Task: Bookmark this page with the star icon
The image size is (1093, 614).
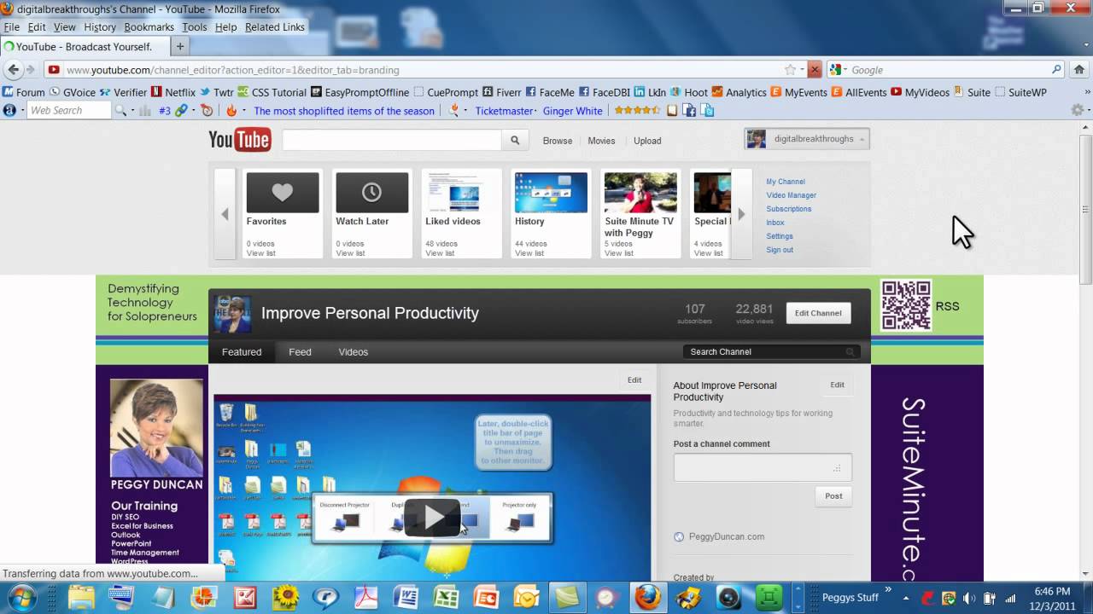Action: (x=790, y=70)
